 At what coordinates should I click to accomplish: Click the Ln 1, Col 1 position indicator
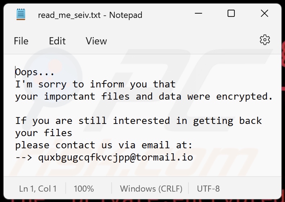pyautogui.click(x=38, y=189)
